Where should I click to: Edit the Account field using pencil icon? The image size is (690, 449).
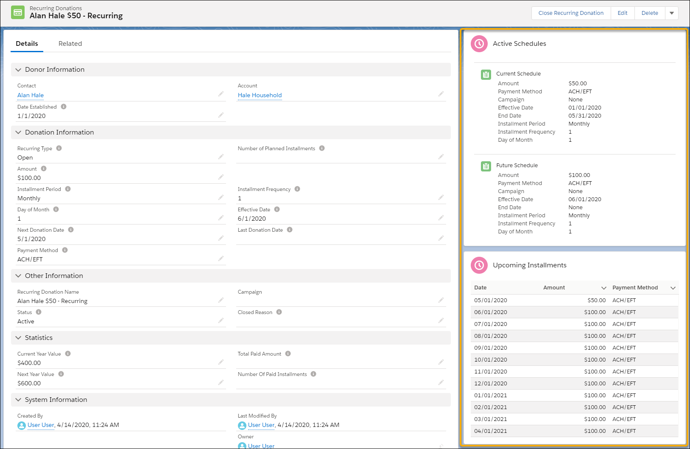(441, 94)
